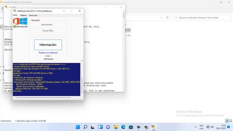Click the Auto mode label
The image size is (233, 131).
point(48,56)
